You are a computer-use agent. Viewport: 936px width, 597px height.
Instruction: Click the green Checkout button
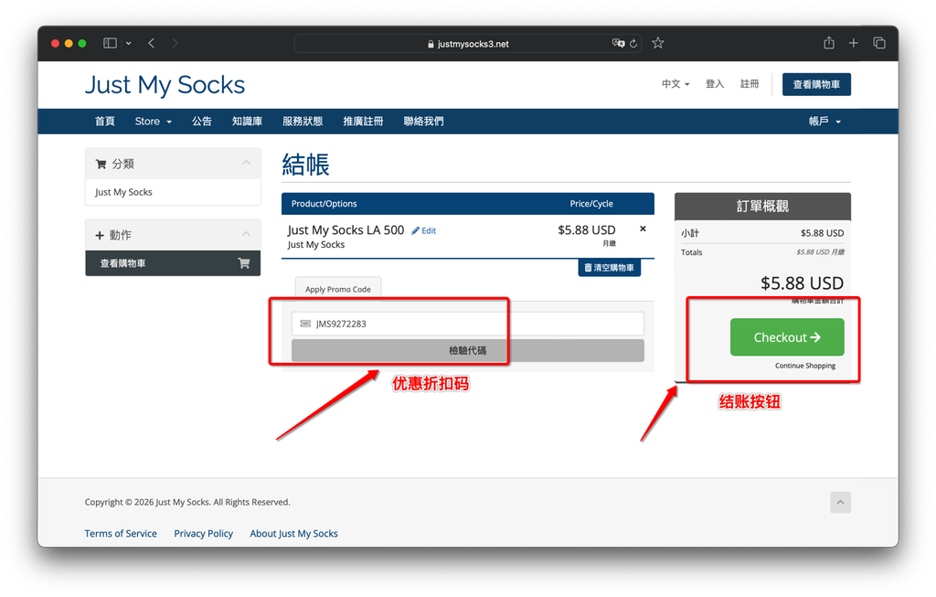[x=787, y=337]
